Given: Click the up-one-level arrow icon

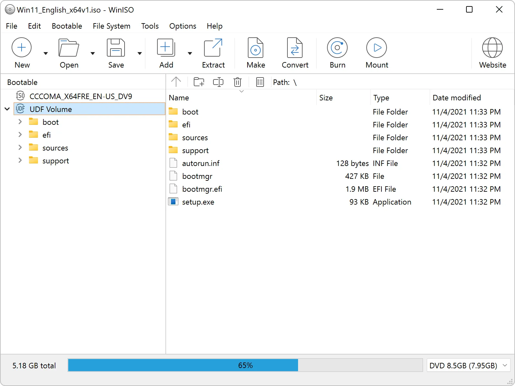Looking at the screenshot, I should coord(176,82).
